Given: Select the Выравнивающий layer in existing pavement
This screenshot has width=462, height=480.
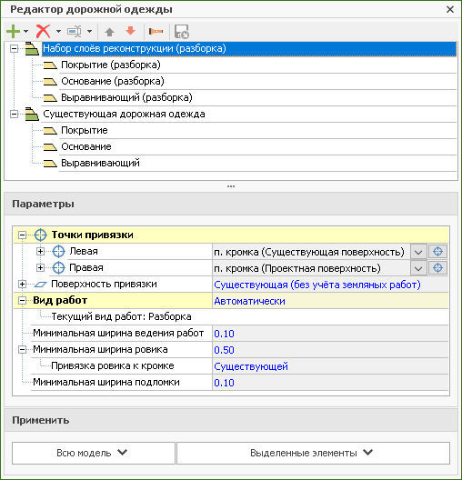Looking at the screenshot, I should (100, 163).
